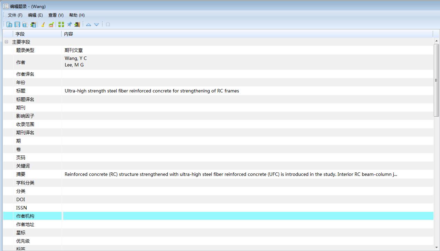Click the exit door toolbar icon

pyautogui.click(x=77, y=25)
